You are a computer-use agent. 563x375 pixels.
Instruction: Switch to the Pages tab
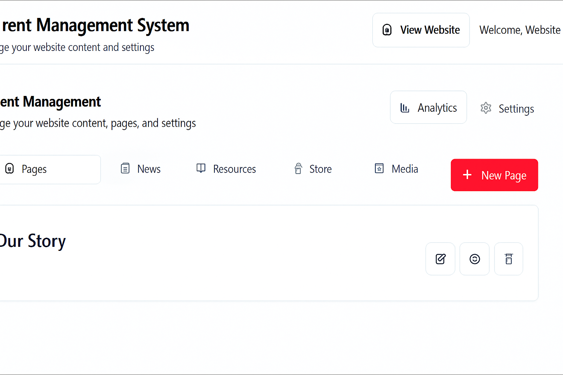click(34, 169)
